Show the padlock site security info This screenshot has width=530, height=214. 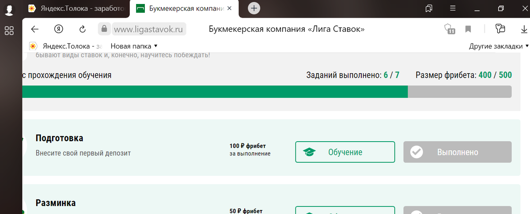(104, 29)
